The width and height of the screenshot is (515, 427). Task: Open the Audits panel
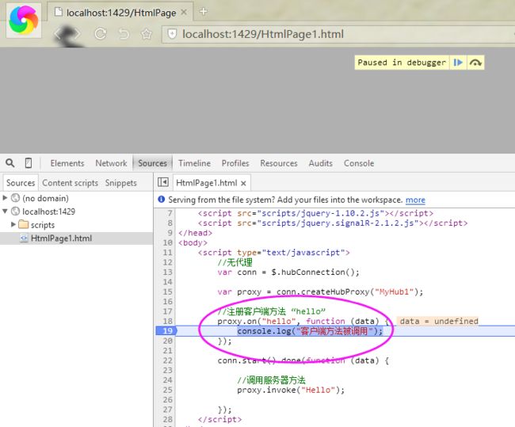pos(320,163)
